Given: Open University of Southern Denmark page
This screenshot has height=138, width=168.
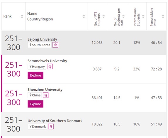Looking at the screenshot, I should click(x=55, y=121).
